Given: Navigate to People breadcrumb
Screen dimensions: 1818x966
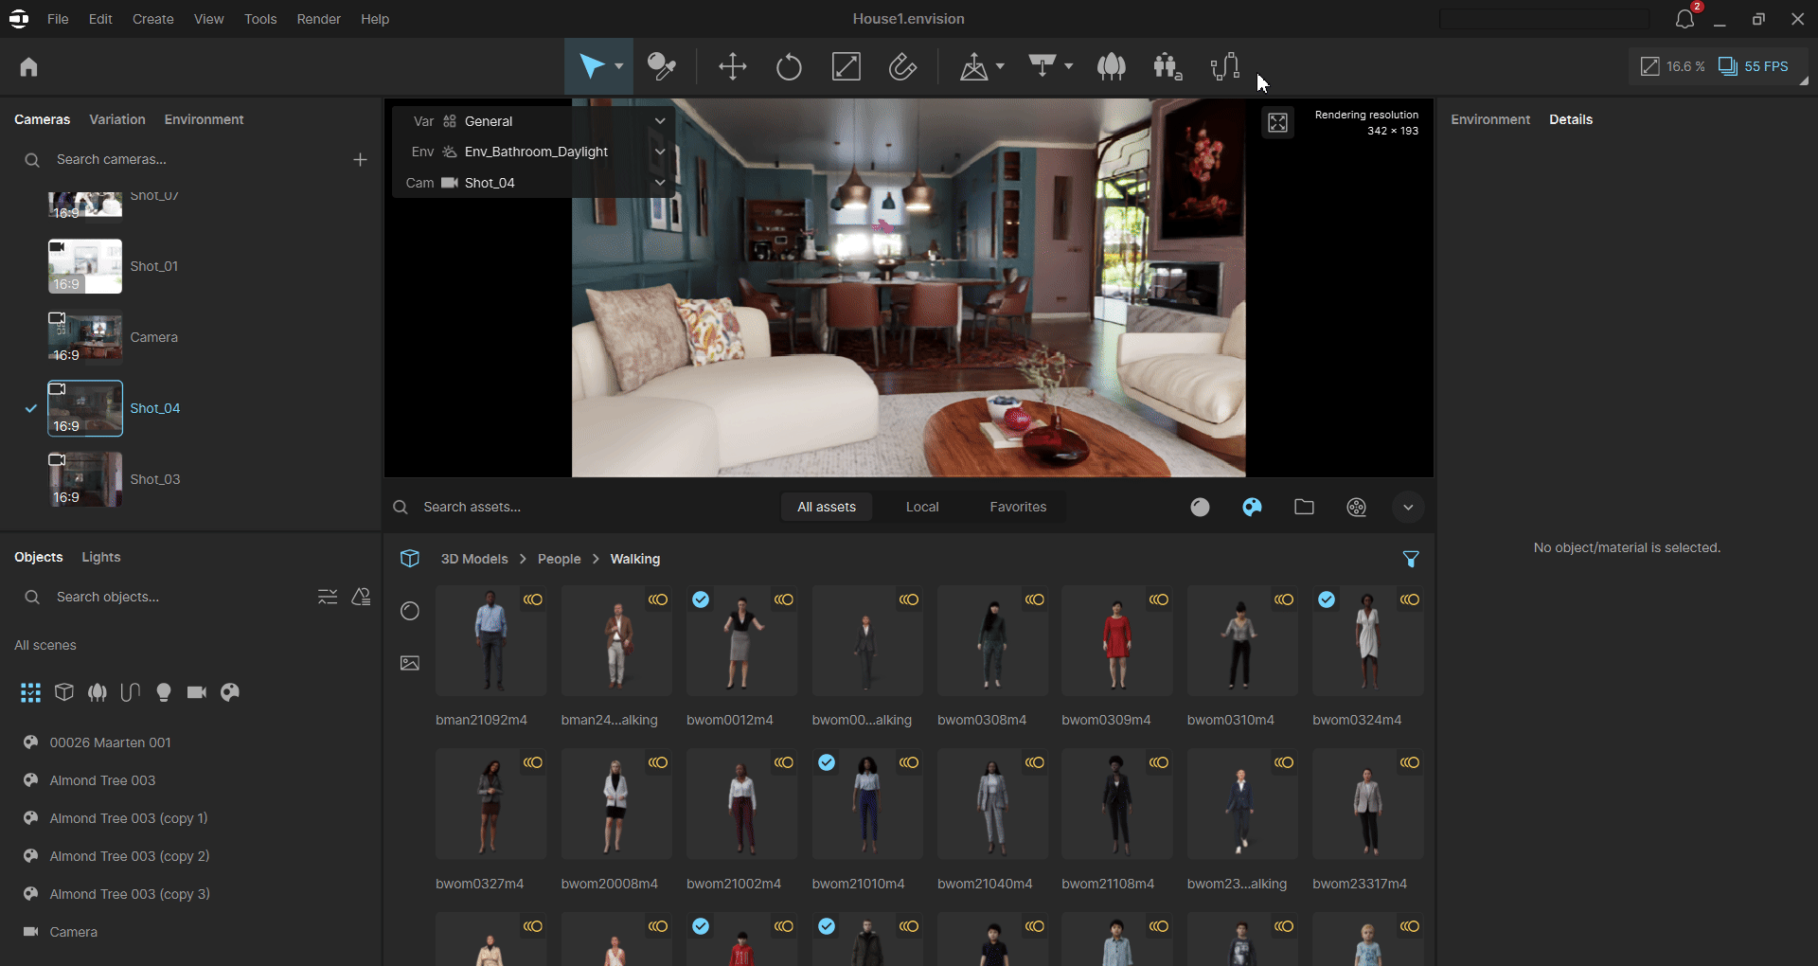Looking at the screenshot, I should 560,559.
